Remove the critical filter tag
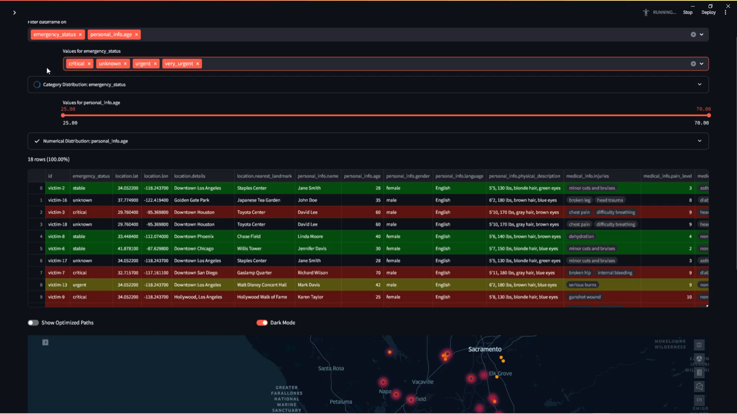Viewport: 737px width, 414px height. 89,64
